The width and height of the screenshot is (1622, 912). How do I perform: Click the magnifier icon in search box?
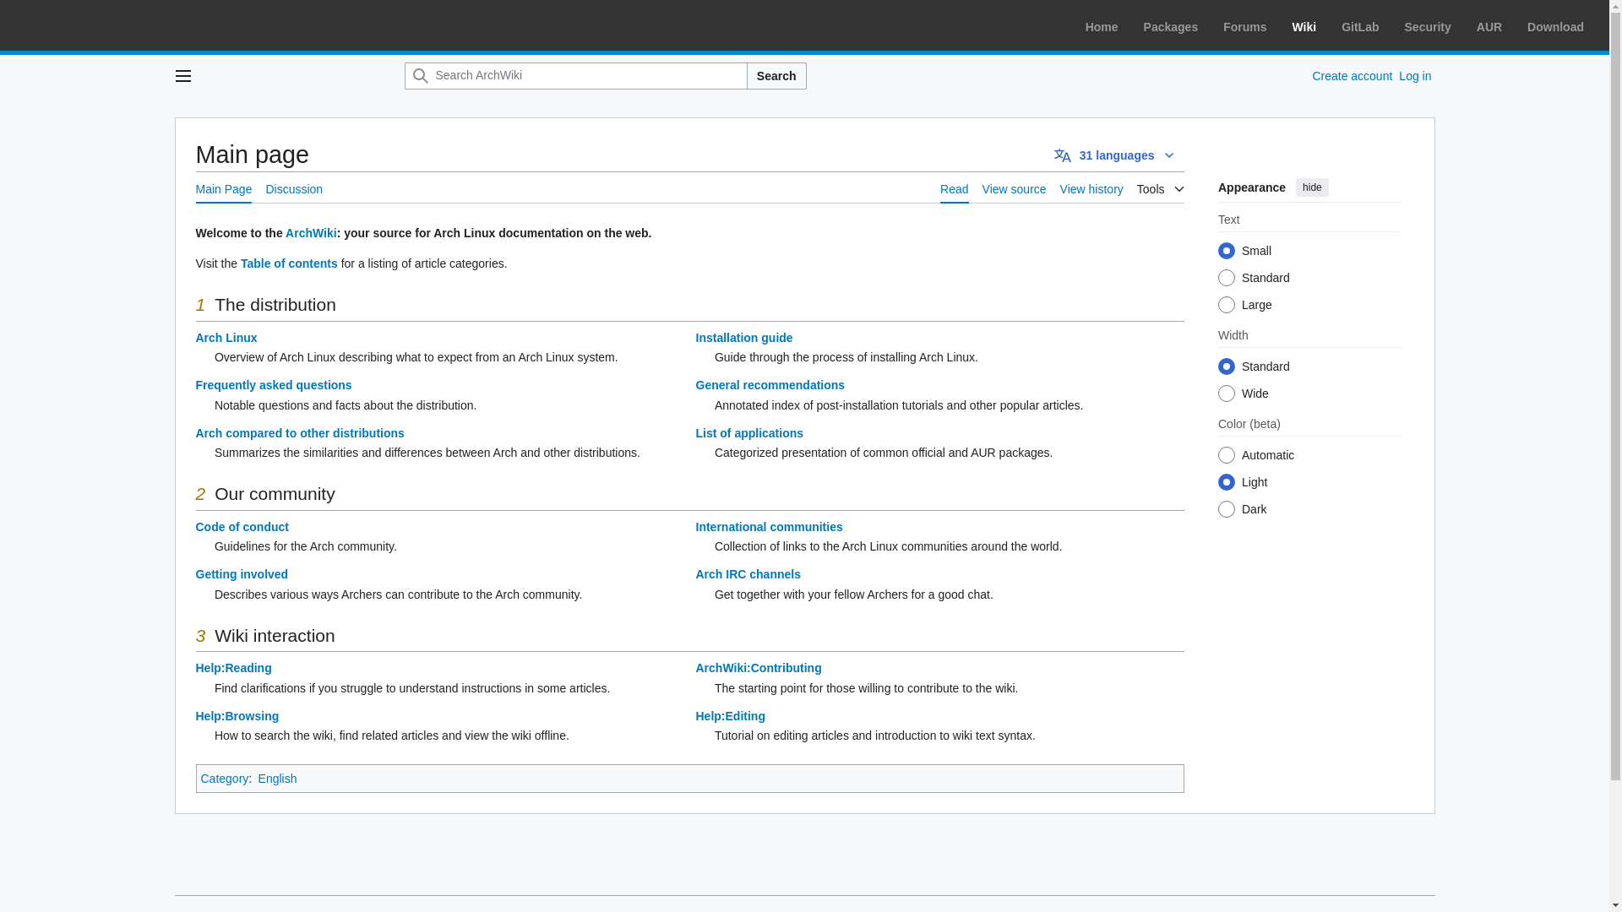(x=420, y=76)
